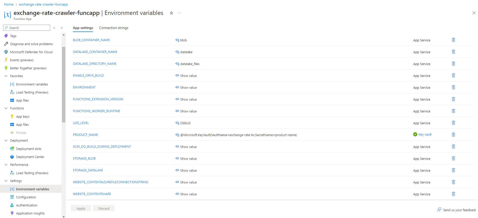The width and height of the screenshot is (478, 218).
Task: Open Configuration under Settings
Action: pyautogui.click(x=26, y=197)
